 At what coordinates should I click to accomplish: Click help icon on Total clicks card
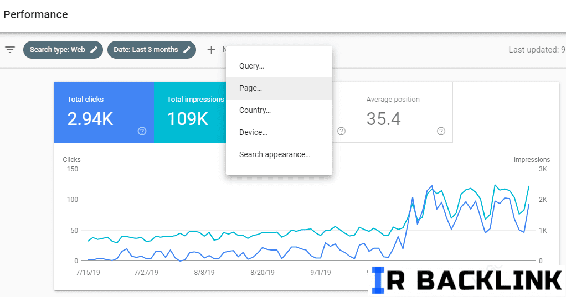142,131
